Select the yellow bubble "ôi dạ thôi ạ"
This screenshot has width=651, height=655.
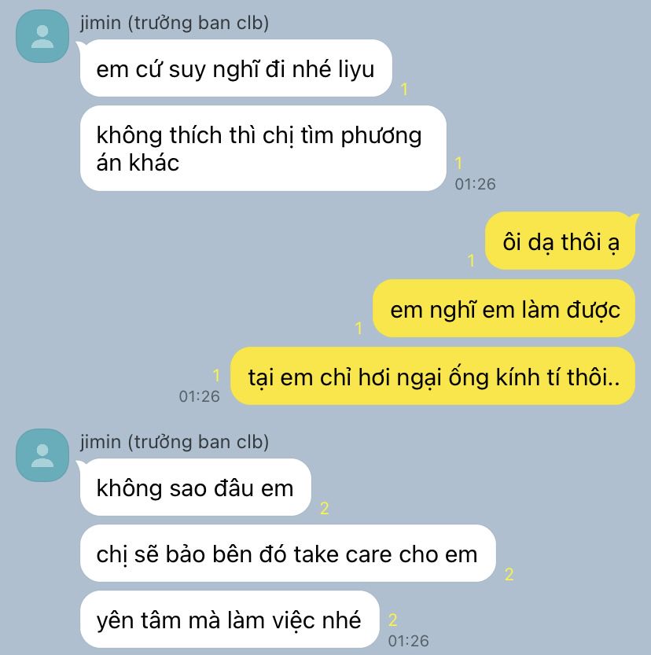(560, 241)
